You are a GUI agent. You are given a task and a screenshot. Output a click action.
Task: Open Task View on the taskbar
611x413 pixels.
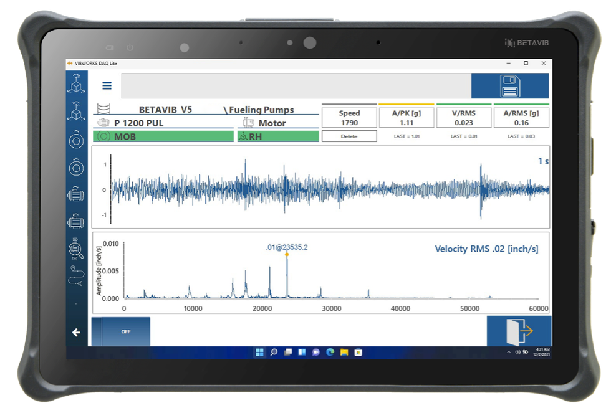288,353
